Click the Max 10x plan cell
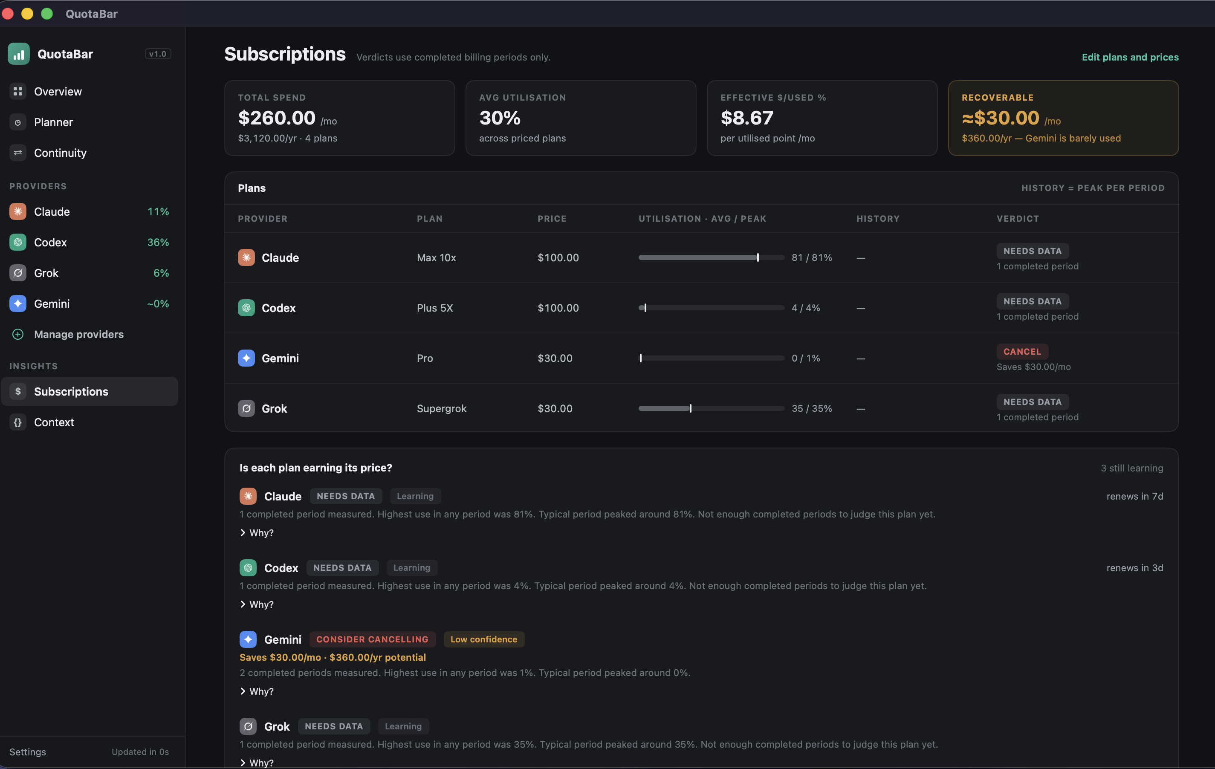The image size is (1215, 769). pyautogui.click(x=436, y=257)
